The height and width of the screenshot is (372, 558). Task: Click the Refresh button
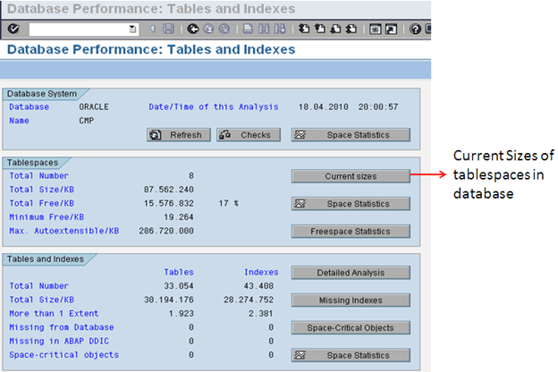tap(179, 135)
